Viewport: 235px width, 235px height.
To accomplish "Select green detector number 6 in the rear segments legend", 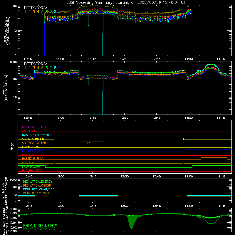I will click(x=47, y=68).
